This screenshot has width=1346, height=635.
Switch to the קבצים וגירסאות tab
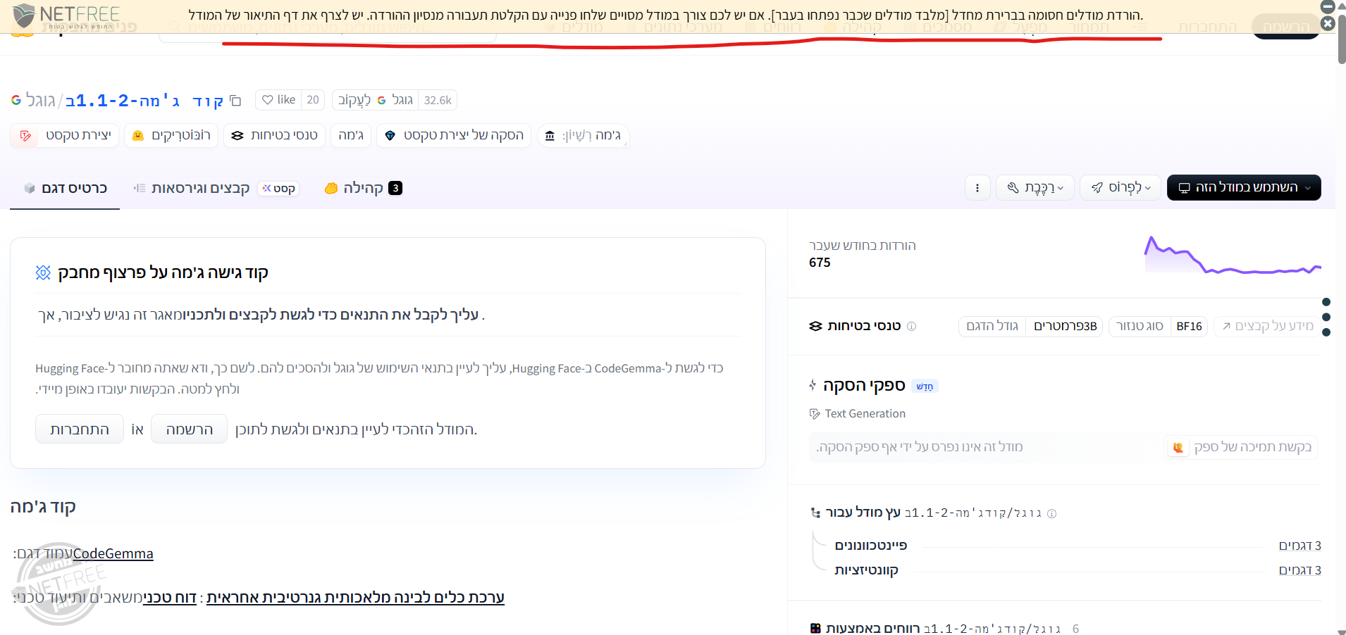(x=199, y=188)
